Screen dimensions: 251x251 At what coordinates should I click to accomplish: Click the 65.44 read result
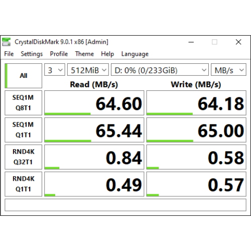point(94,130)
